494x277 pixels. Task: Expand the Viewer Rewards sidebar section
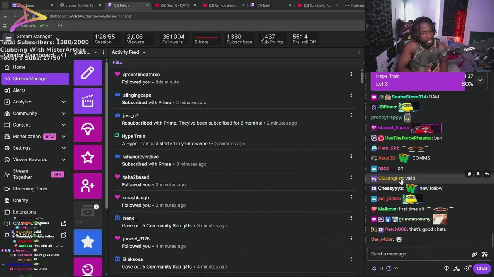coord(63,159)
